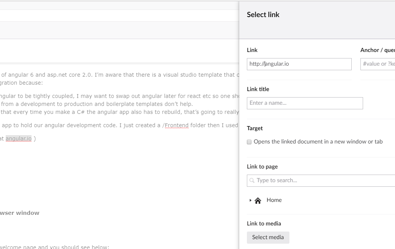Screen dimensions: 395x249
Task: Click the 'Target' section label
Action: pos(254,128)
